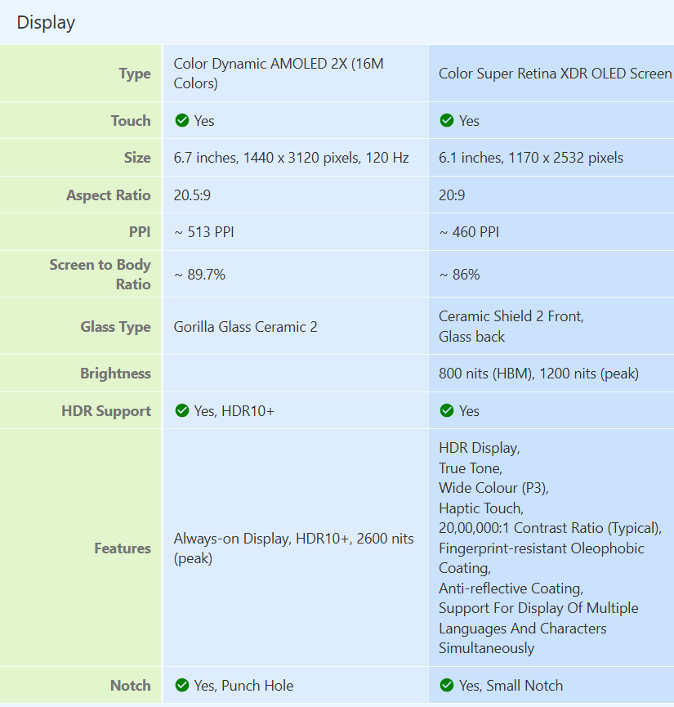Image resolution: width=674 pixels, height=707 pixels.
Task: Click Gorilla Glass Ceramic 2 text
Action: [245, 327]
